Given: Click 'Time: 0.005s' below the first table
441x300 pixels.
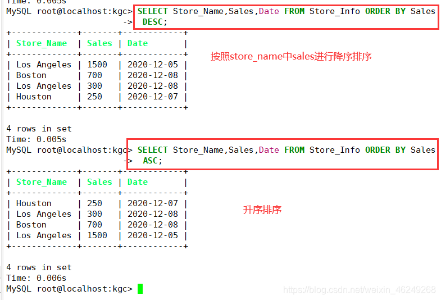Looking at the screenshot, I should [37, 139].
